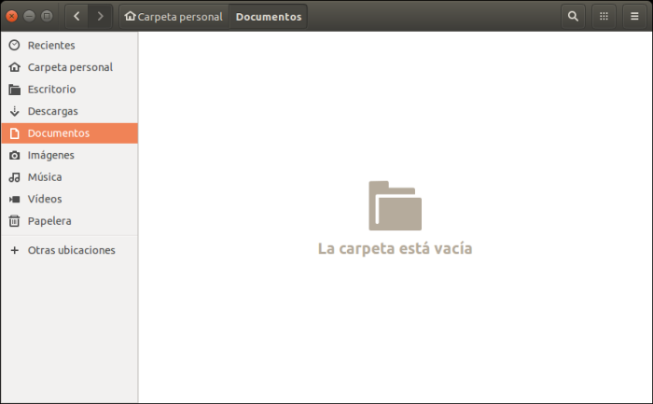653x404 pixels.
Task: Click the plus icon beside Otras ubicaciones
Action: (x=14, y=250)
